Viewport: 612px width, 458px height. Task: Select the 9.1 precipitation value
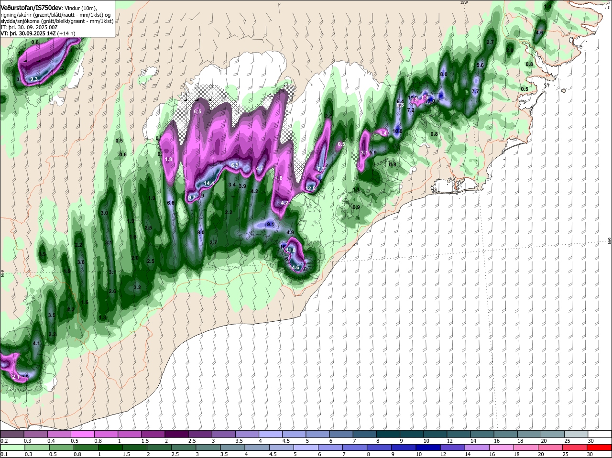coord(270,224)
